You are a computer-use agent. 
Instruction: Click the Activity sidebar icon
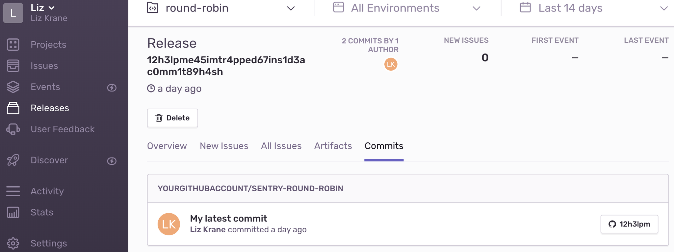tap(13, 191)
